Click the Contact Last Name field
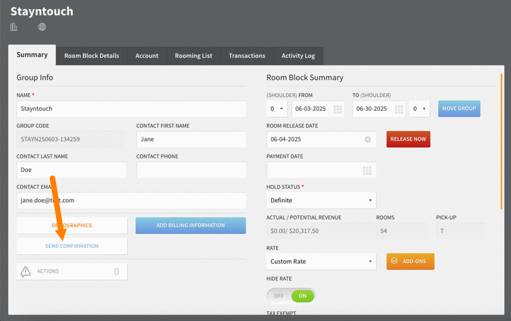This screenshot has width=511, height=321. coord(71,170)
